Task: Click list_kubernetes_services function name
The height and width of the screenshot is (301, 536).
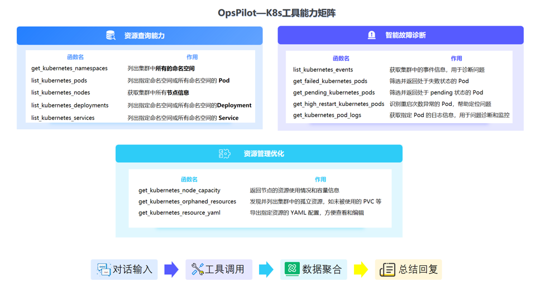Action: [x=63, y=118]
